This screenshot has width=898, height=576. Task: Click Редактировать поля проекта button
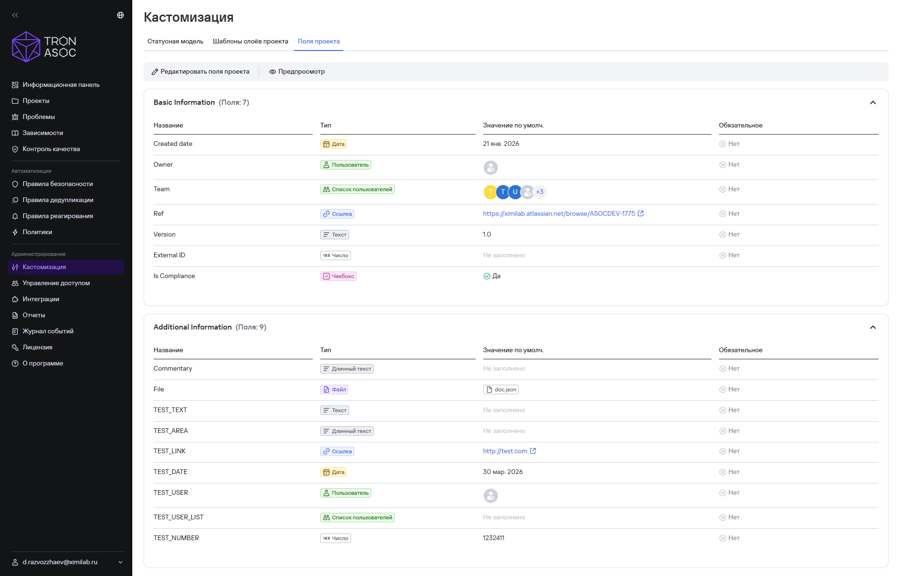click(x=200, y=72)
